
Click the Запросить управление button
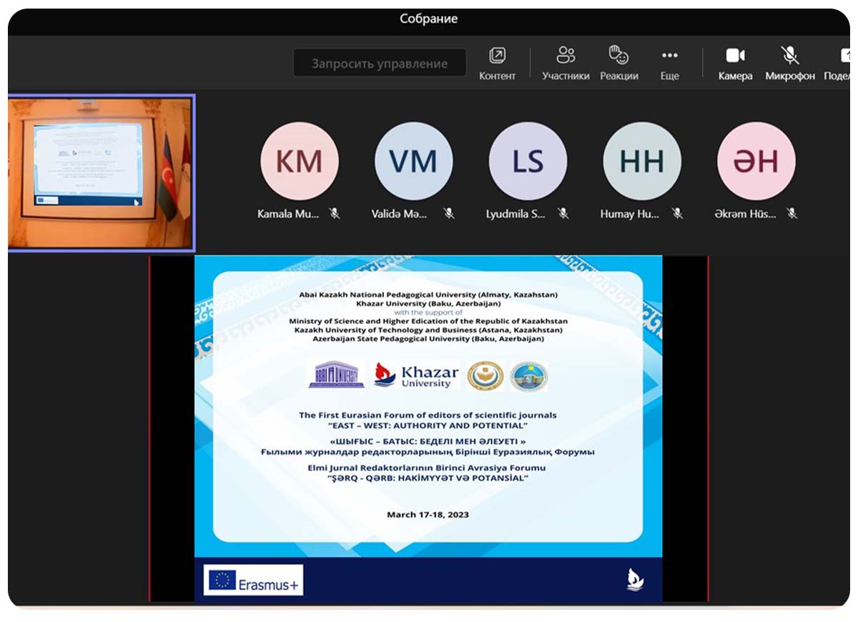click(x=380, y=64)
